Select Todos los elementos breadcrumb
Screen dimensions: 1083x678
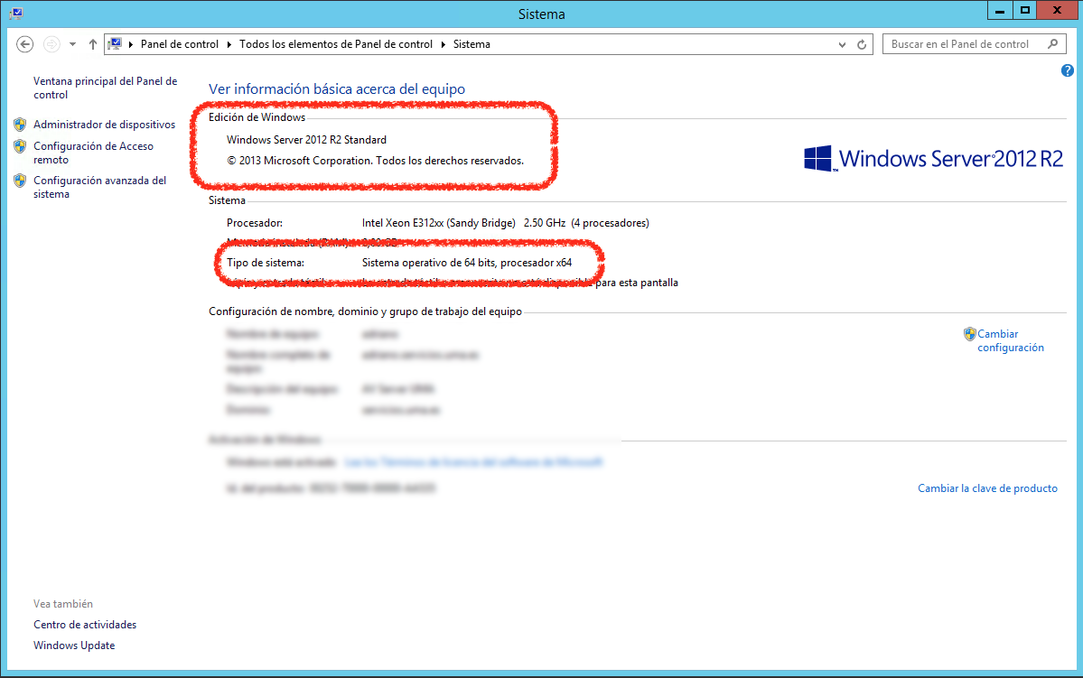336,44
